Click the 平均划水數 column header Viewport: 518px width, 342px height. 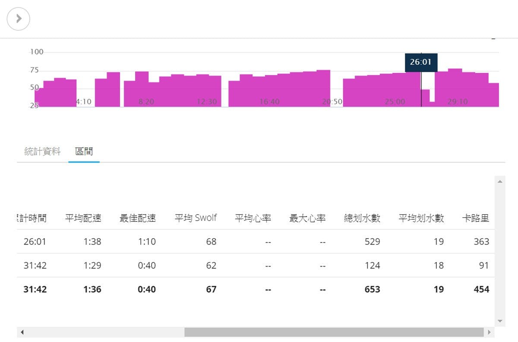tap(421, 218)
